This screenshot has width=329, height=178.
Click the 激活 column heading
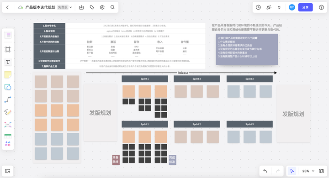coord(113,42)
